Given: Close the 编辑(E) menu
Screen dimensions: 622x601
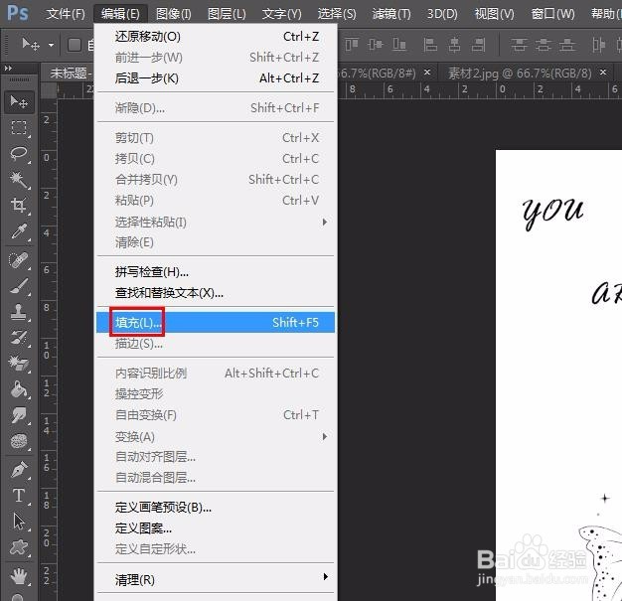Looking at the screenshot, I should click(x=120, y=14).
